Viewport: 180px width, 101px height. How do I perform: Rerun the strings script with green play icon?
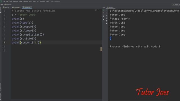103,10
